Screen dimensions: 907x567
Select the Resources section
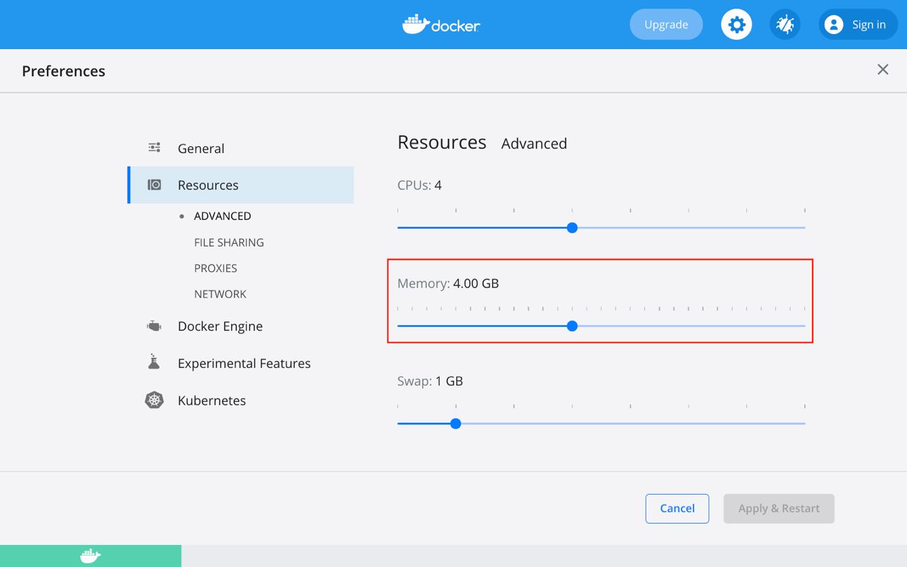[241, 185]
